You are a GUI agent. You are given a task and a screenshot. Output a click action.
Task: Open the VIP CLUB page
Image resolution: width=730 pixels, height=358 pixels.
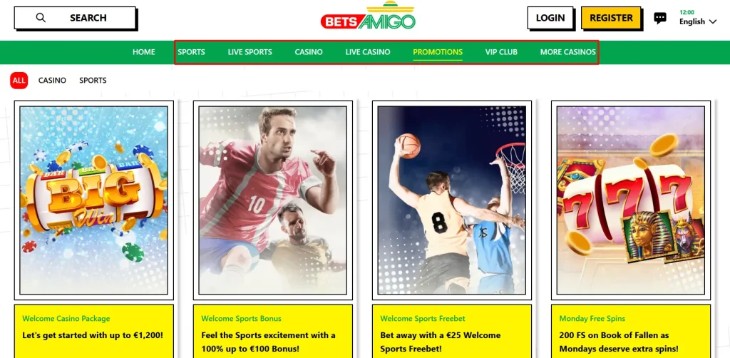(501, 52)
